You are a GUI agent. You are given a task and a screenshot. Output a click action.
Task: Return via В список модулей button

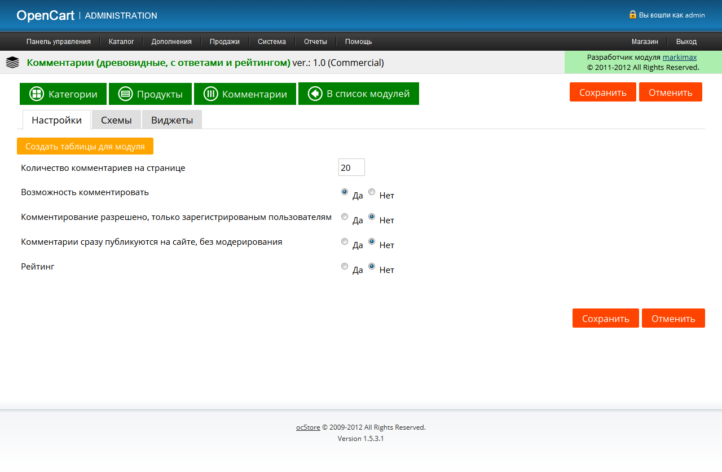click(359, 94)
